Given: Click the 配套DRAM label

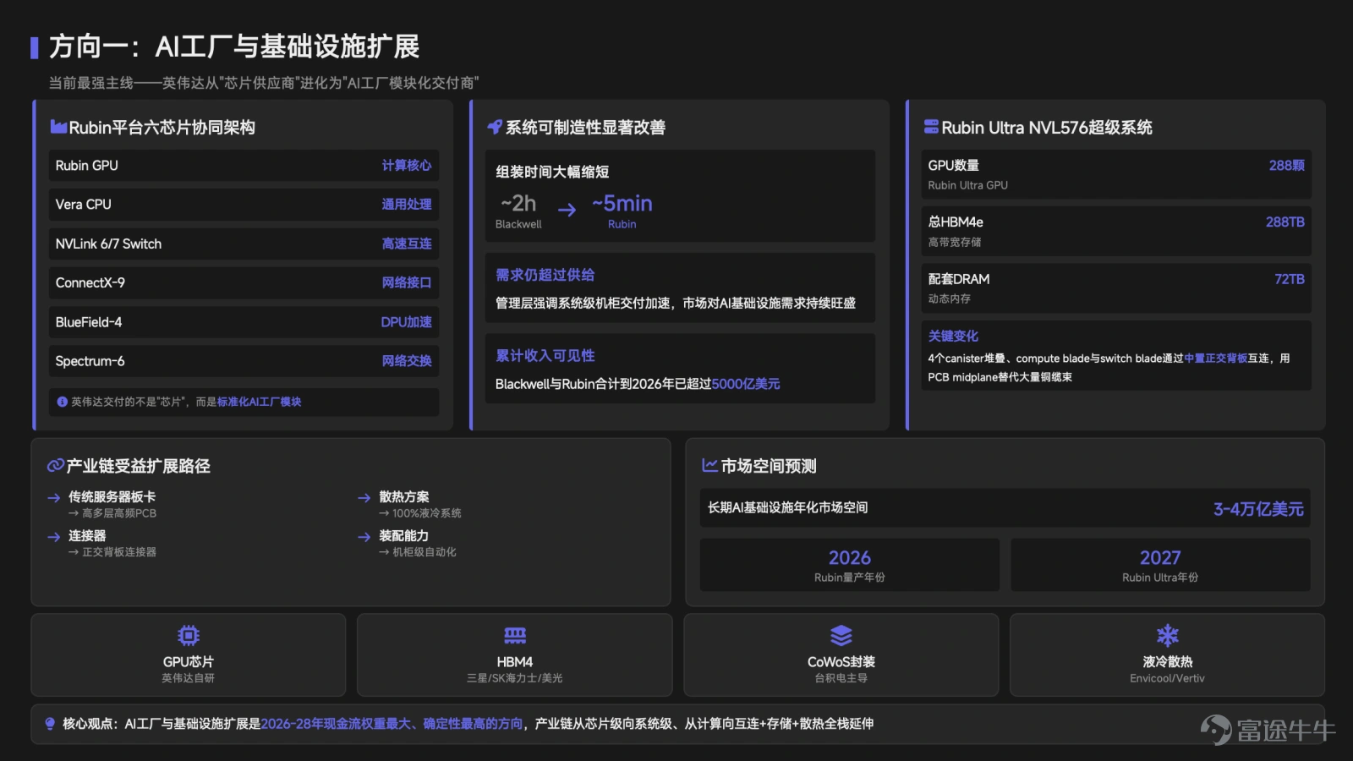Looking at the screenshot, I should (x=959, y=279).
